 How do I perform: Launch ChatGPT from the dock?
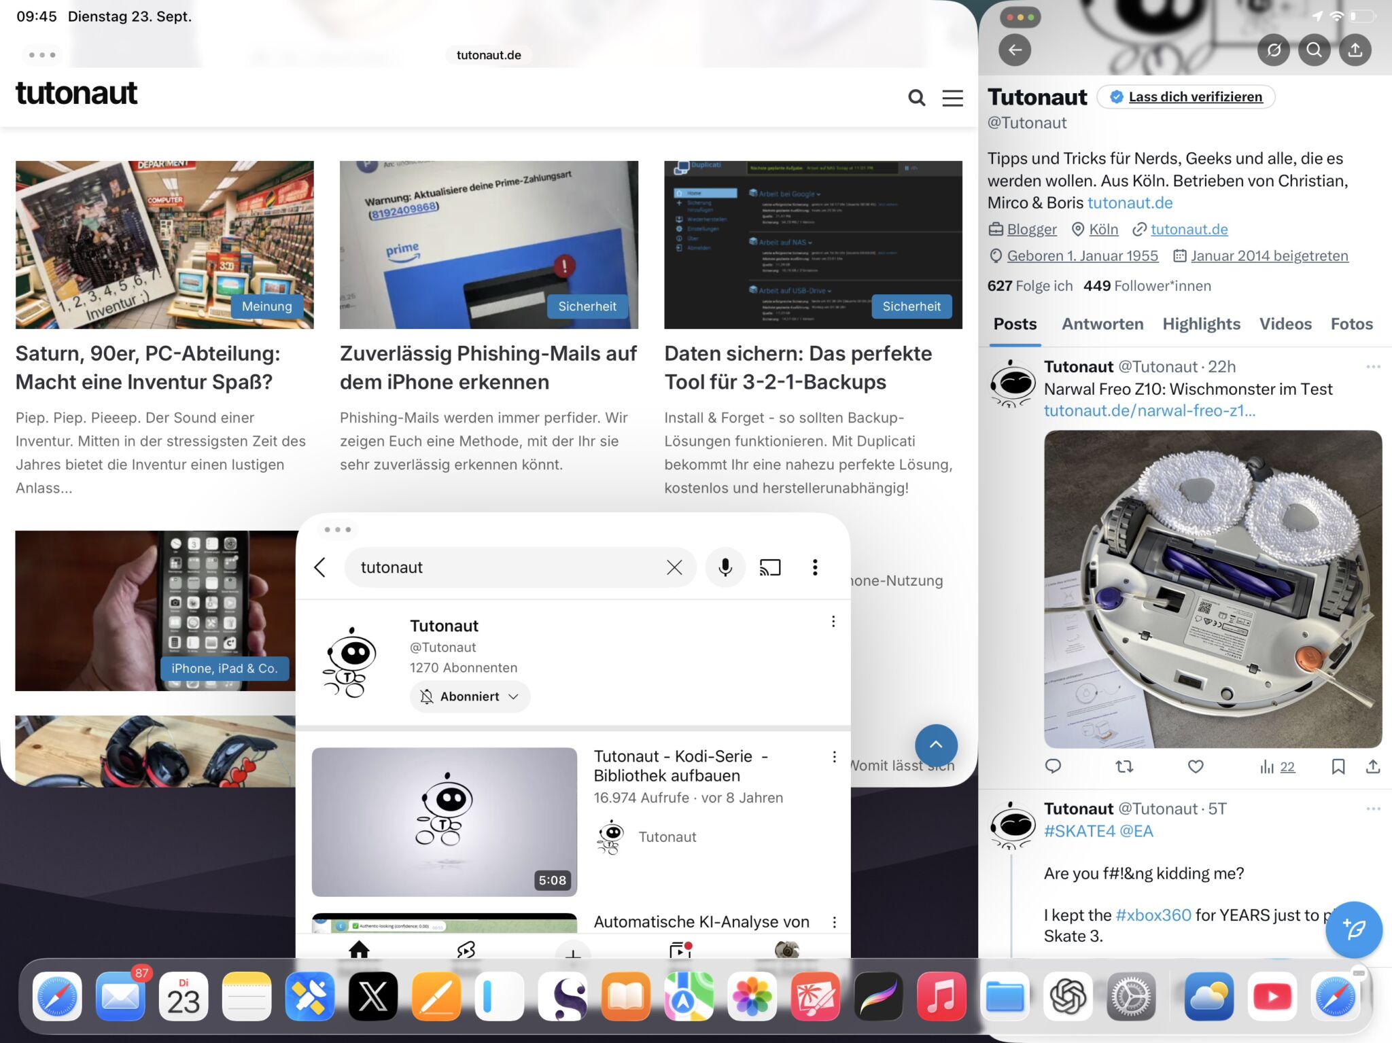[x=1068, y=997]
